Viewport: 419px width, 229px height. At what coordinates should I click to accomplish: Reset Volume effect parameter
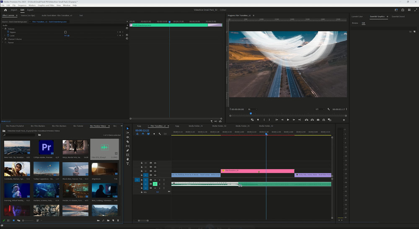pyautogui.click(x=127, y=28)
